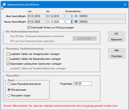Click the greyed binoculars icon for Altes Geschäftsjahr

click(x=76, y=16)
